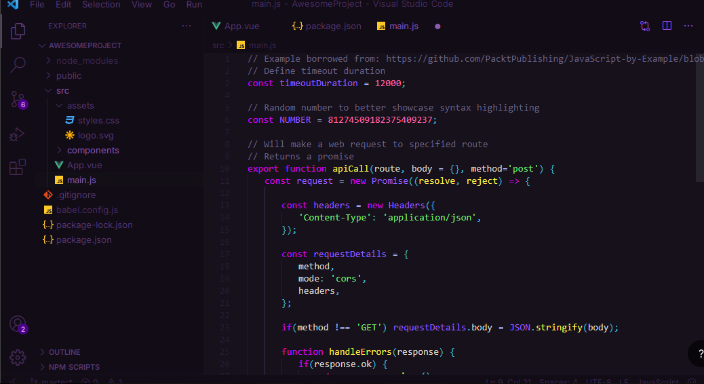
Task: Click the JS icon beside babel.config.js
Action: (48, 210)
